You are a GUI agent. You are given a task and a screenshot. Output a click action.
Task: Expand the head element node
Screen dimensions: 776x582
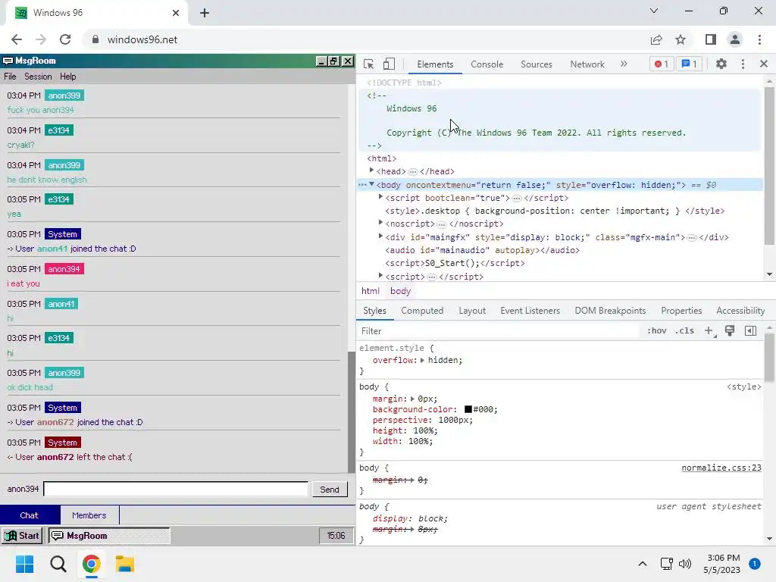(371, 171)
